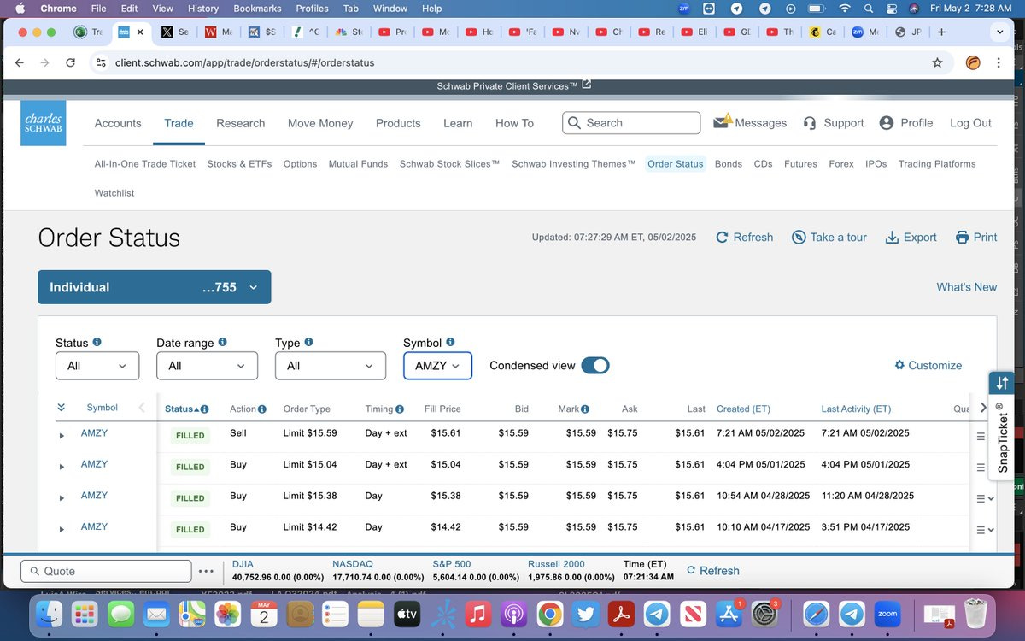This screenshot has width=1025, height=641.
Task: Click the Log Out link
Action: pyautogui.click(x=970, y=123)
